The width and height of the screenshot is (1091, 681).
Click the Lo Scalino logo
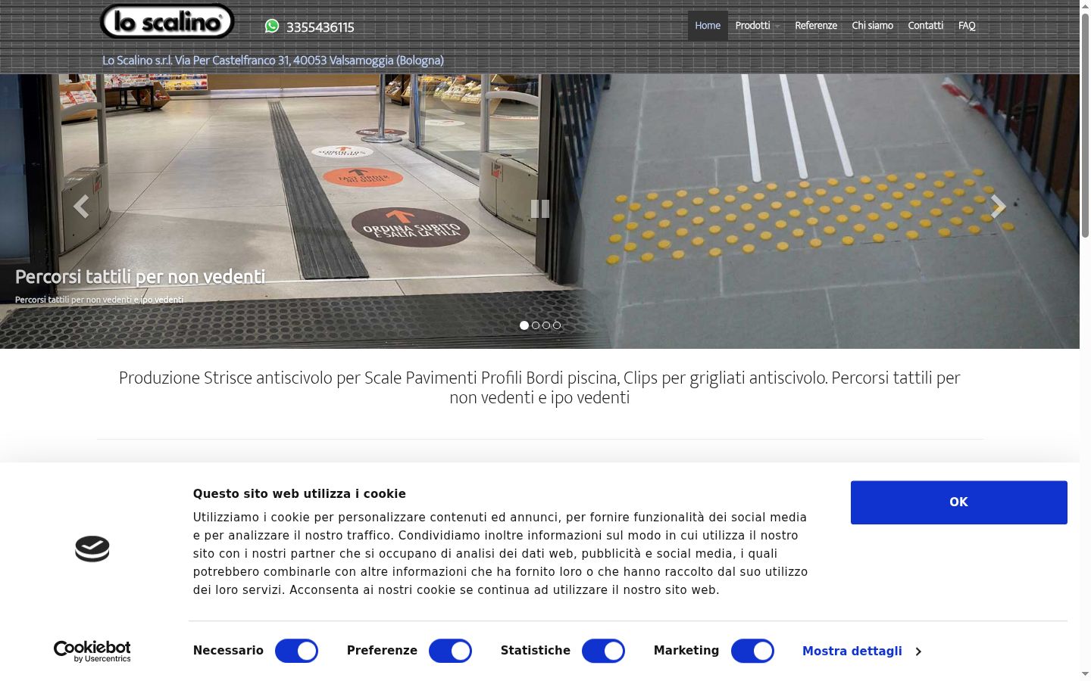click(x=167, y=21)
